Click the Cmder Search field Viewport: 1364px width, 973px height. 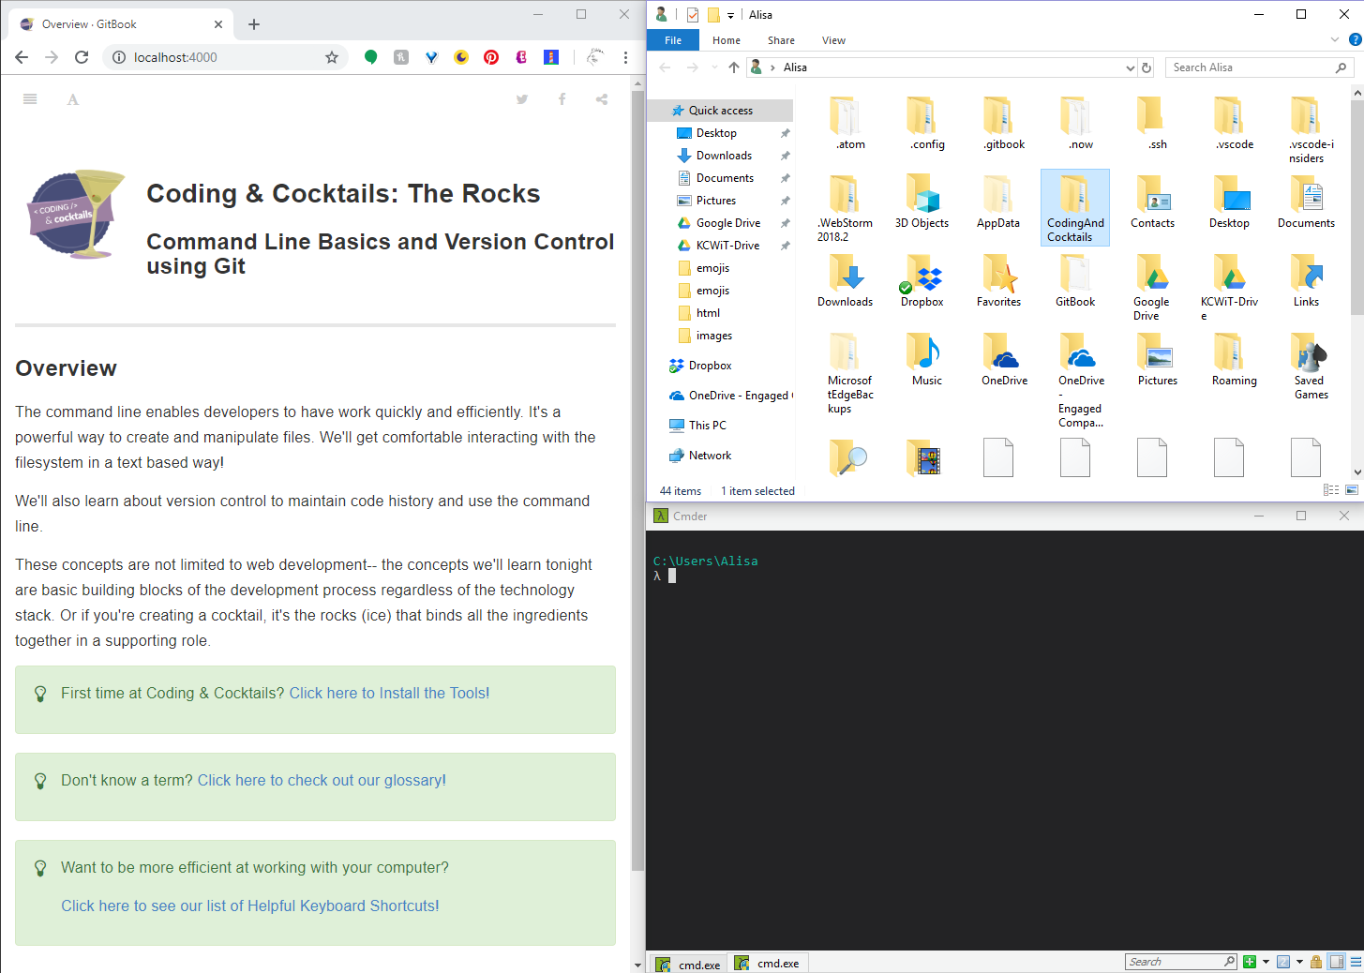tap(1181, 962)
